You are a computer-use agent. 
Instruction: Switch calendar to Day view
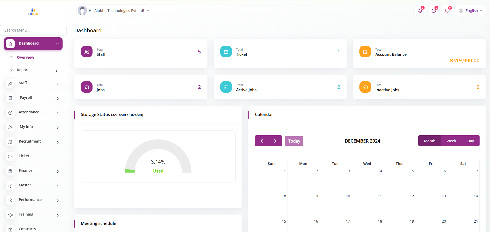pyautogui.click(x=470, y=141)
